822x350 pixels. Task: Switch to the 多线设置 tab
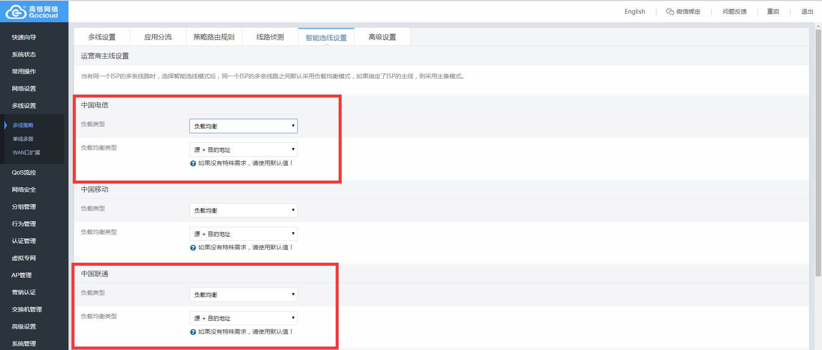tap(102, 37)
